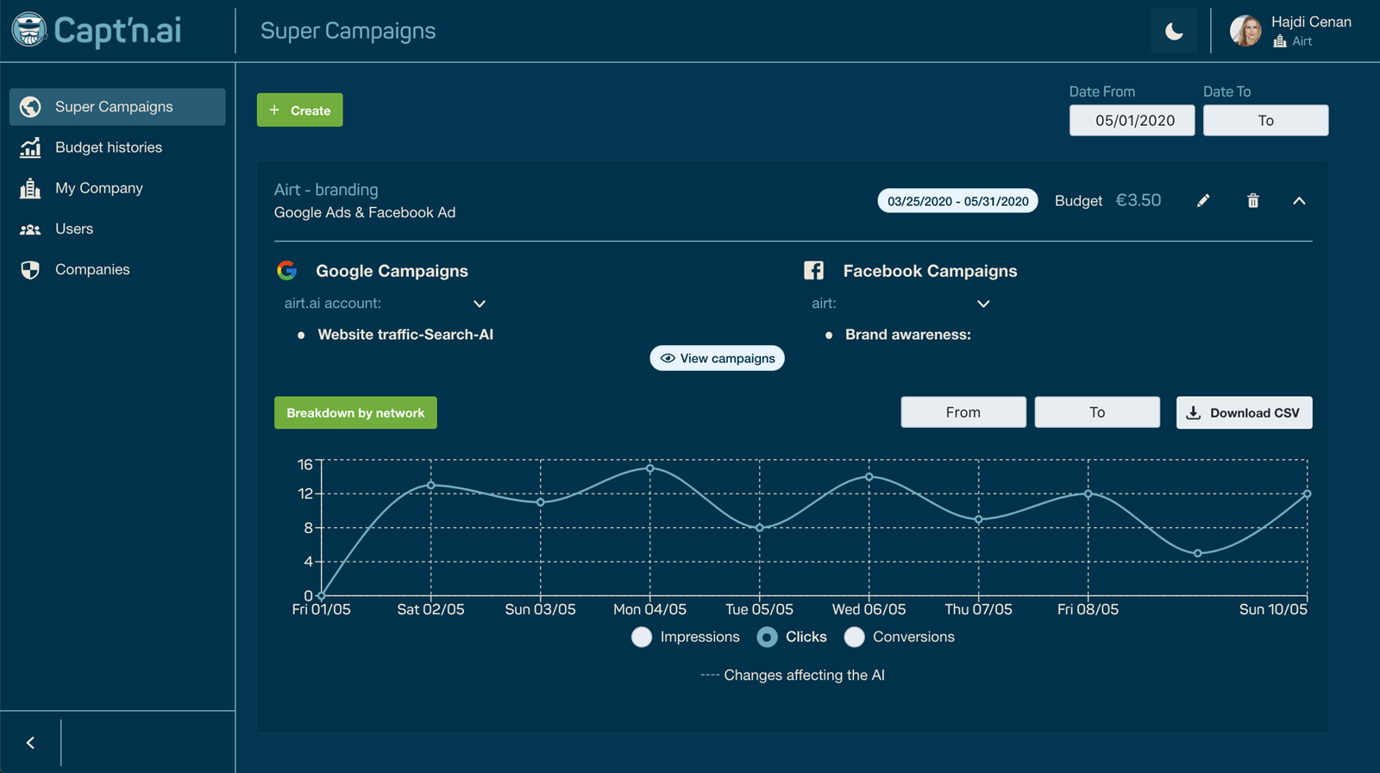1380x773 pixels.
Task: Click the Fri 08/05 chart data point
Action: pyautogui.click(x=1088, y=494)
